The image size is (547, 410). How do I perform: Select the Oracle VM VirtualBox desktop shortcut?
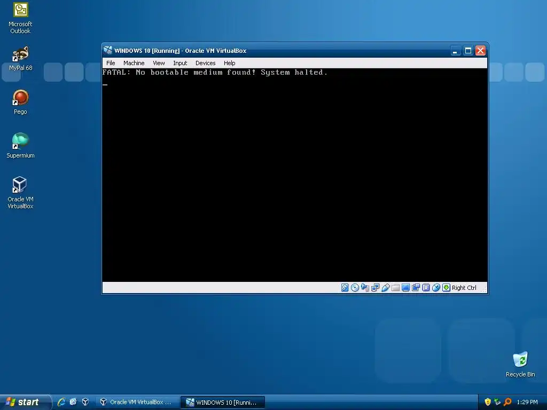[21, 193]
